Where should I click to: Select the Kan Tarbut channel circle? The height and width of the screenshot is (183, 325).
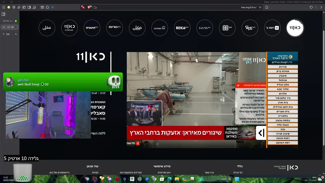[205, 28]
